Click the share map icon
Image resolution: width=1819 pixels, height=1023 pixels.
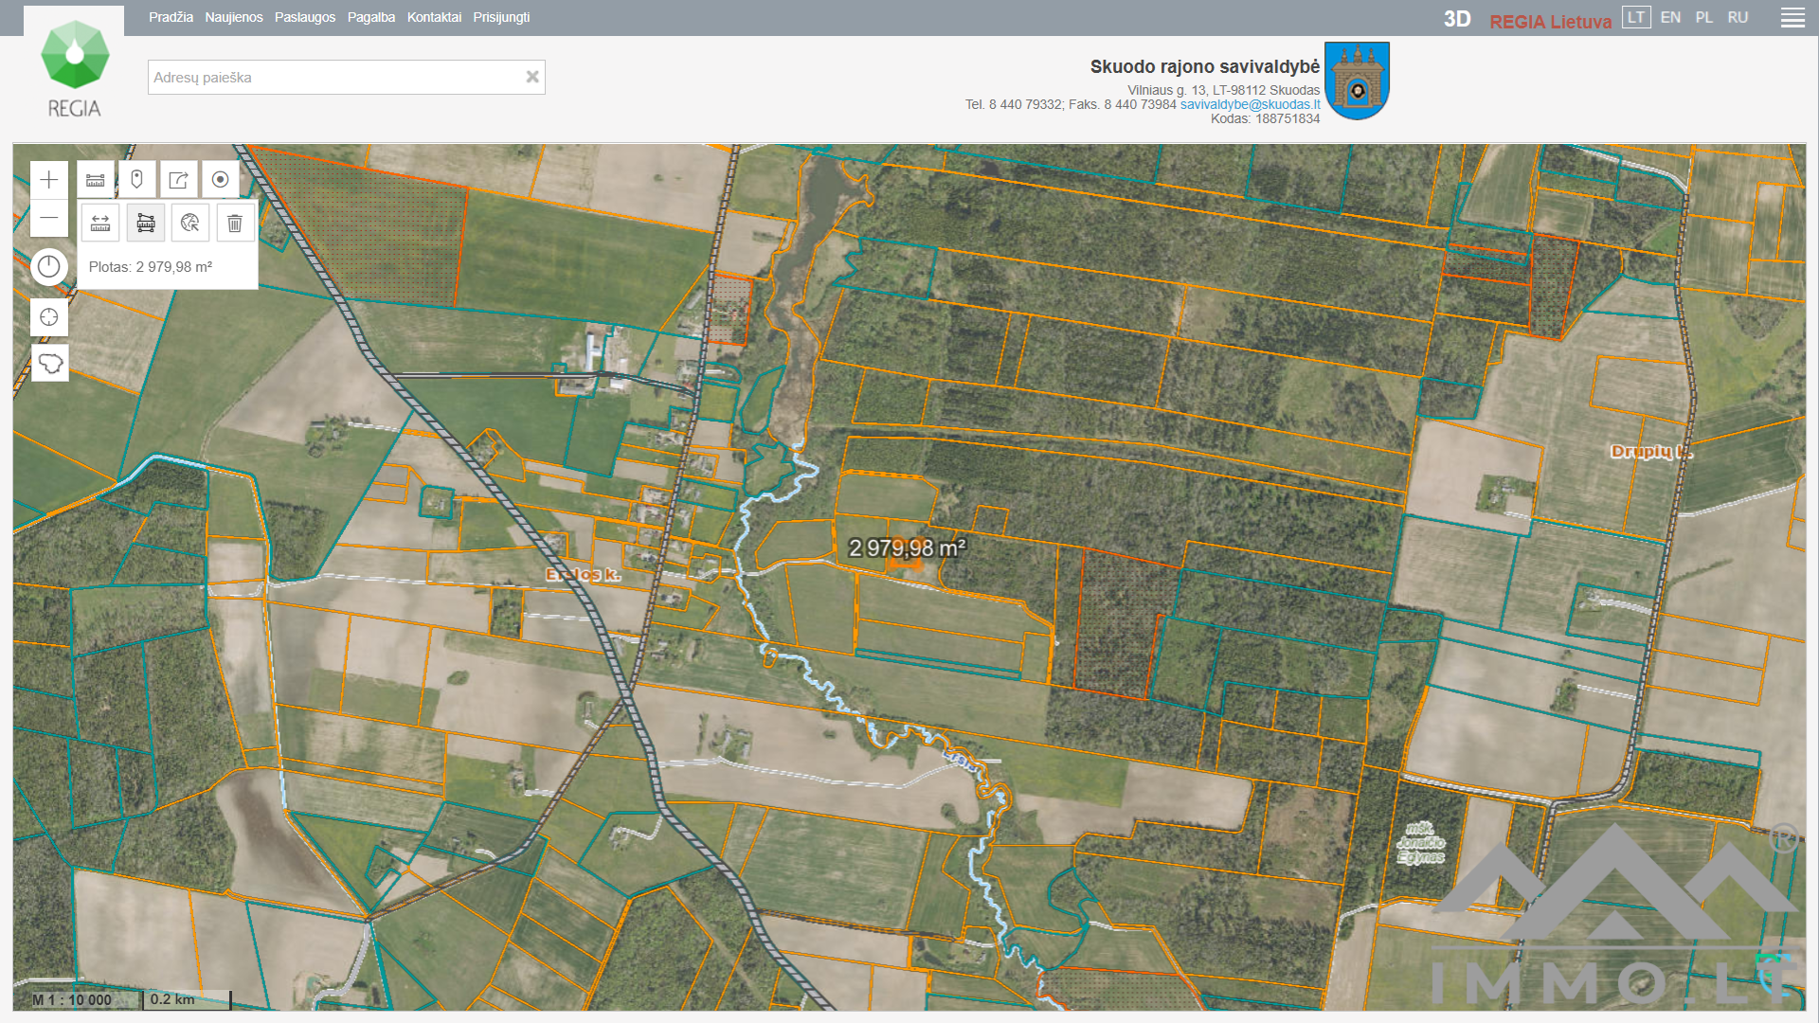click(x=178, y=180)
